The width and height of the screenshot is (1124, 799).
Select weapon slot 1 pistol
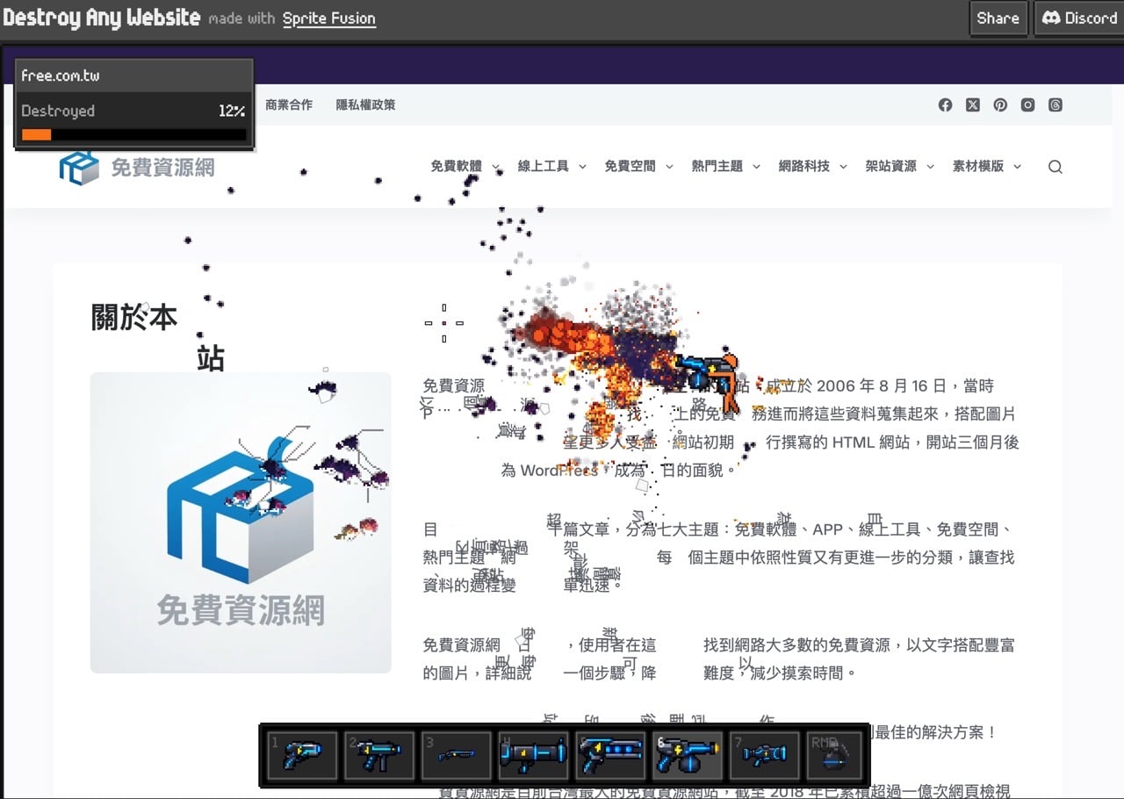point(303,755)
